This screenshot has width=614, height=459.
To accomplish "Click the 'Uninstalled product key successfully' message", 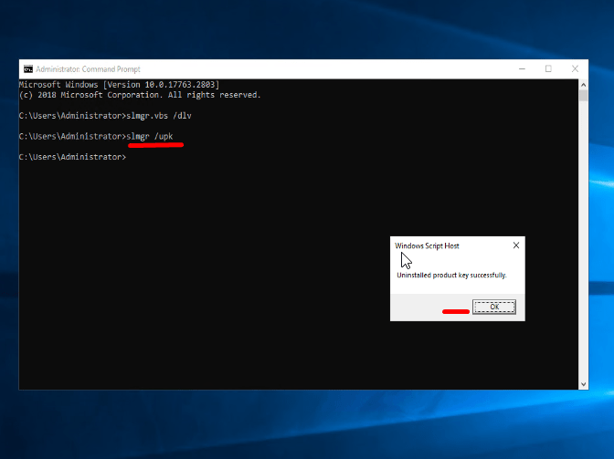I will [451, 275].
